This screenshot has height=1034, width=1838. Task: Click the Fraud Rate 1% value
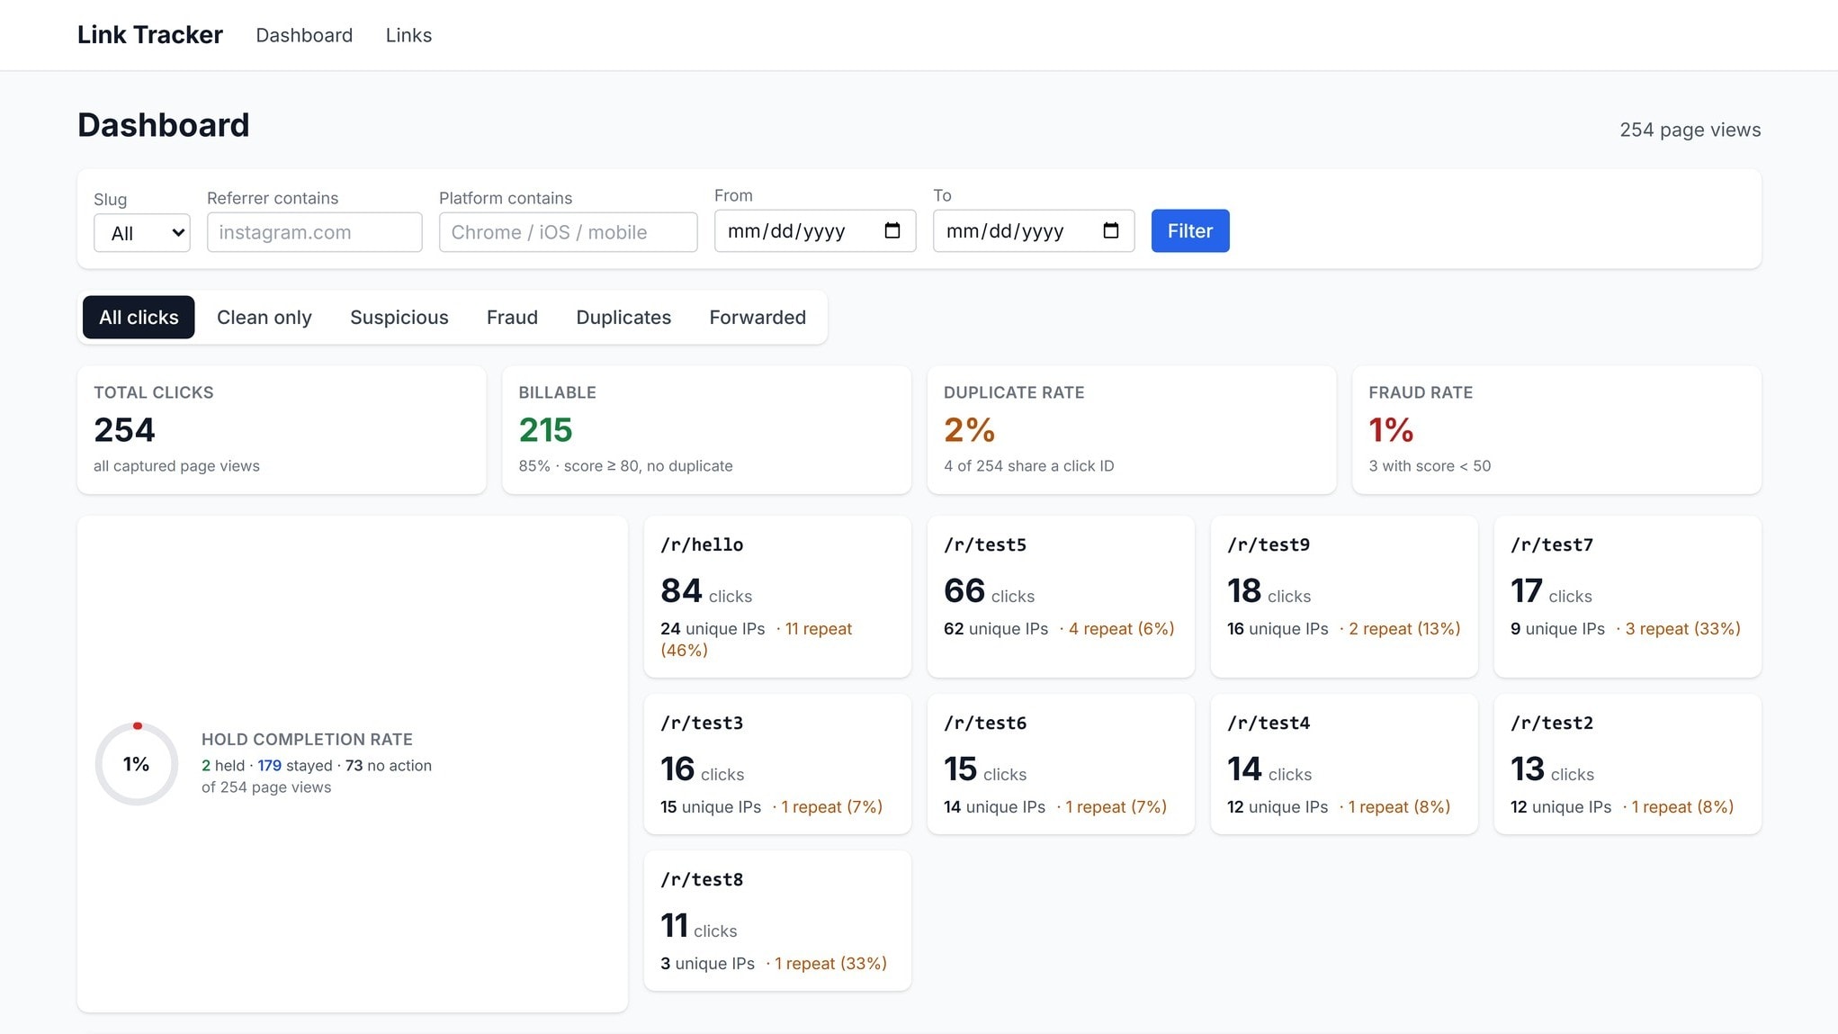pos(1391,430)
